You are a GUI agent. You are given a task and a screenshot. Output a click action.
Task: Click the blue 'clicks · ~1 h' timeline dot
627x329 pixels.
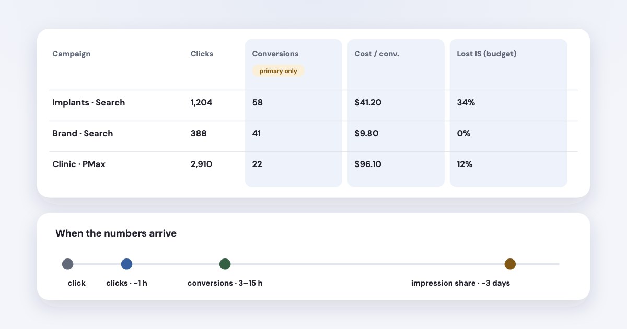click(x=126, y=264)
